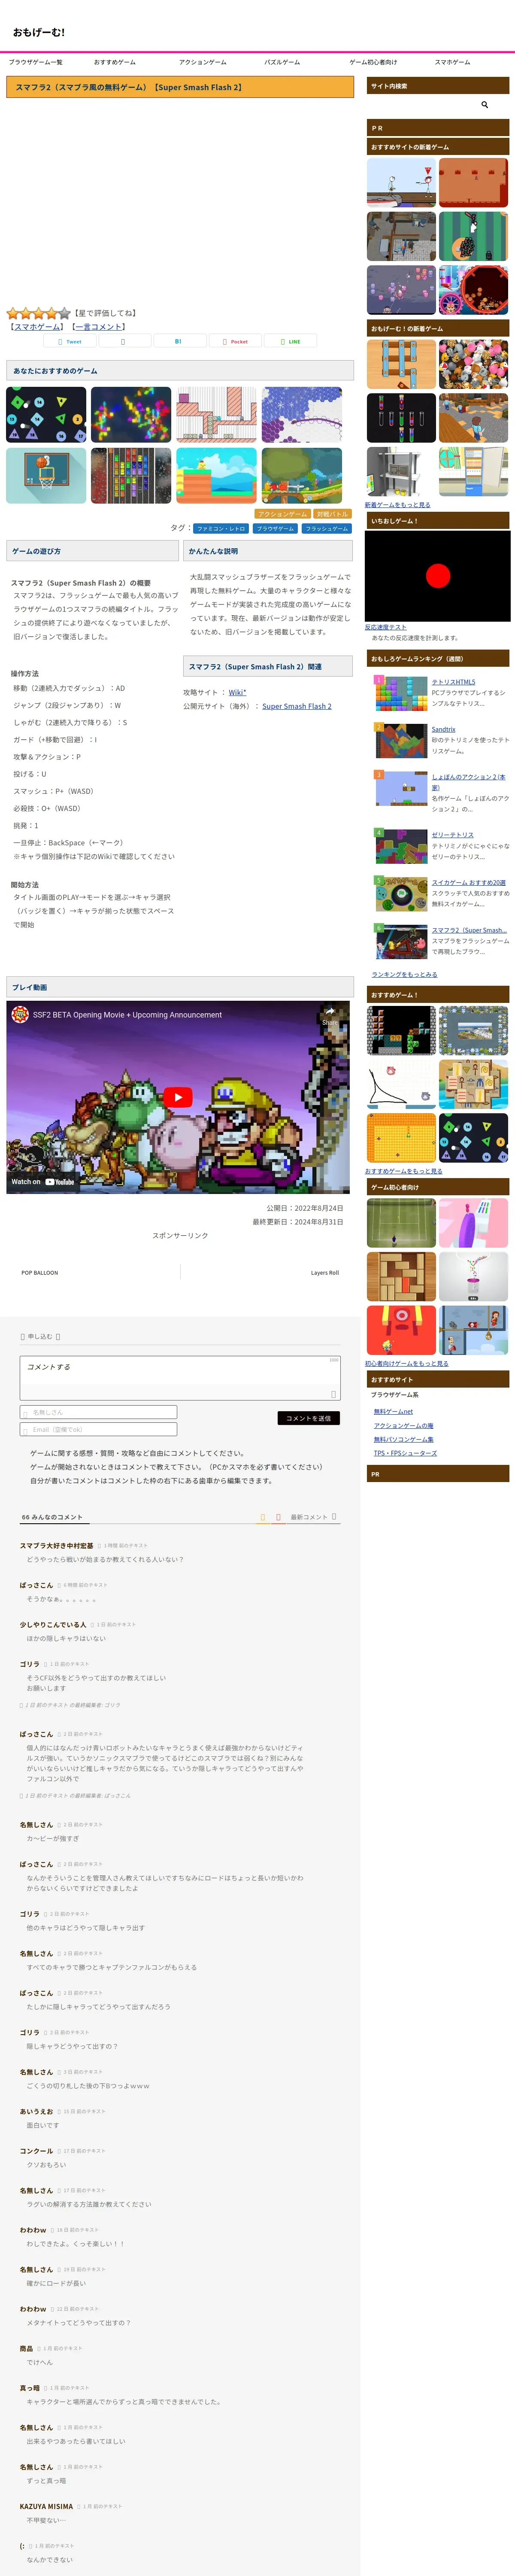Open おすすめゲーム menu item

[x=115, y=62]
